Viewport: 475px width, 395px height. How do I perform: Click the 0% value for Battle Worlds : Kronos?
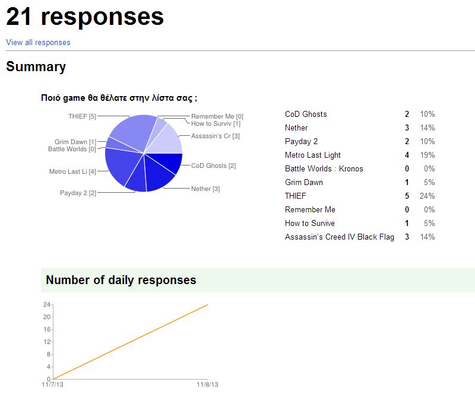(429, 168)
